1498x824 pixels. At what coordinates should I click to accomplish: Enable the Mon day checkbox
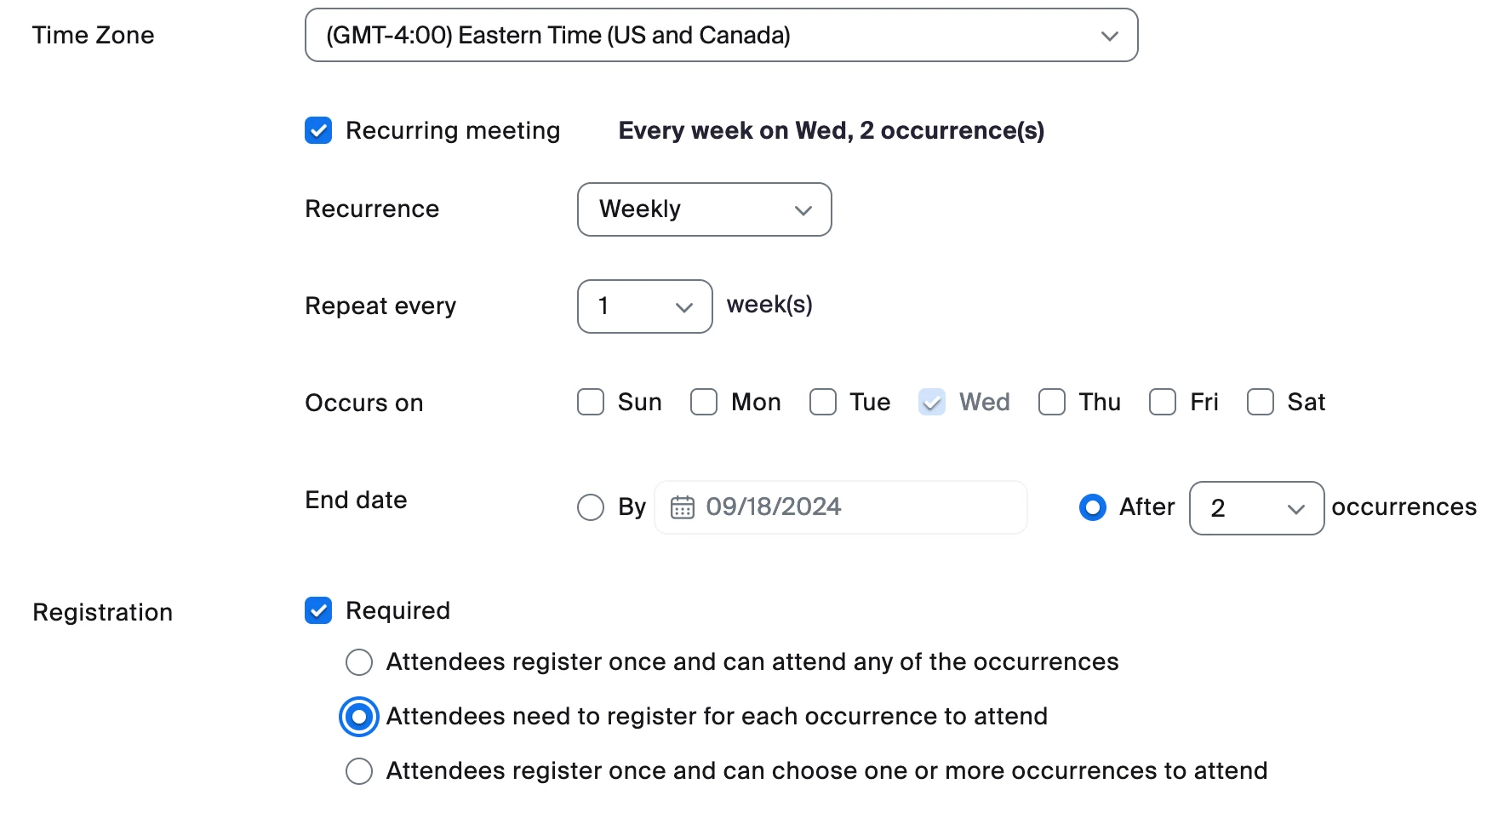point(704,402)
